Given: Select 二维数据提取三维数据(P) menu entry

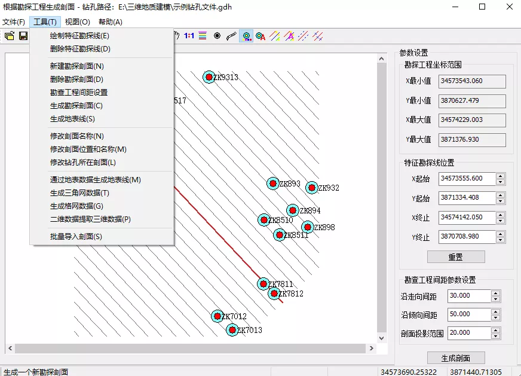Looking at the screenshot, I should [x=102, y=219].
